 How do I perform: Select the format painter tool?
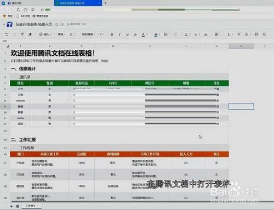coord(22,34)
